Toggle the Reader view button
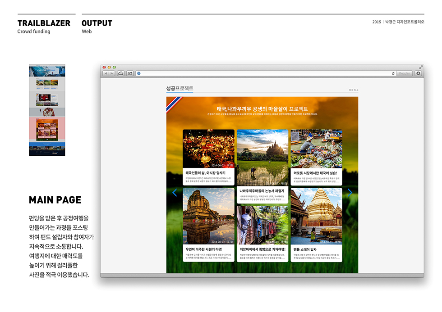The image size is (442, 312). click(x=405, y=73)
